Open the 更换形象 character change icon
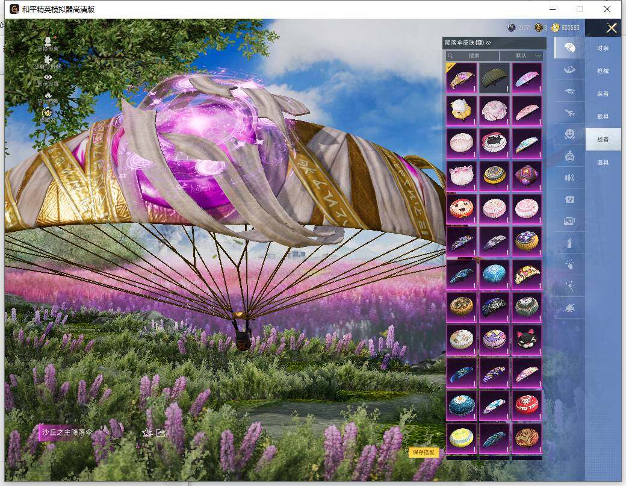 48,43
